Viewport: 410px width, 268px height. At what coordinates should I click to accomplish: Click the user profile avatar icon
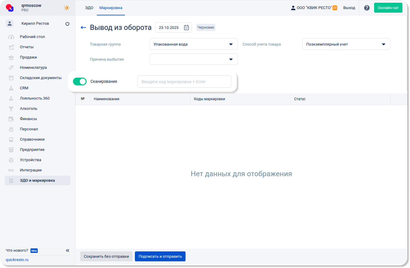tap(10, 24)
